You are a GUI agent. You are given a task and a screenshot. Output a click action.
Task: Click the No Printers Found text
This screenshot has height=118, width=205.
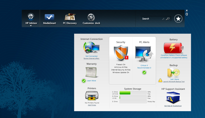[92, 103]
